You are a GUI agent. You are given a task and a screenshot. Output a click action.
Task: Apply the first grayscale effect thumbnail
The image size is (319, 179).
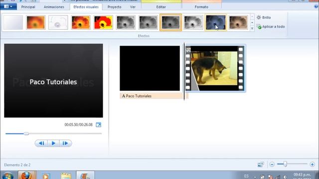coord(126,22)
